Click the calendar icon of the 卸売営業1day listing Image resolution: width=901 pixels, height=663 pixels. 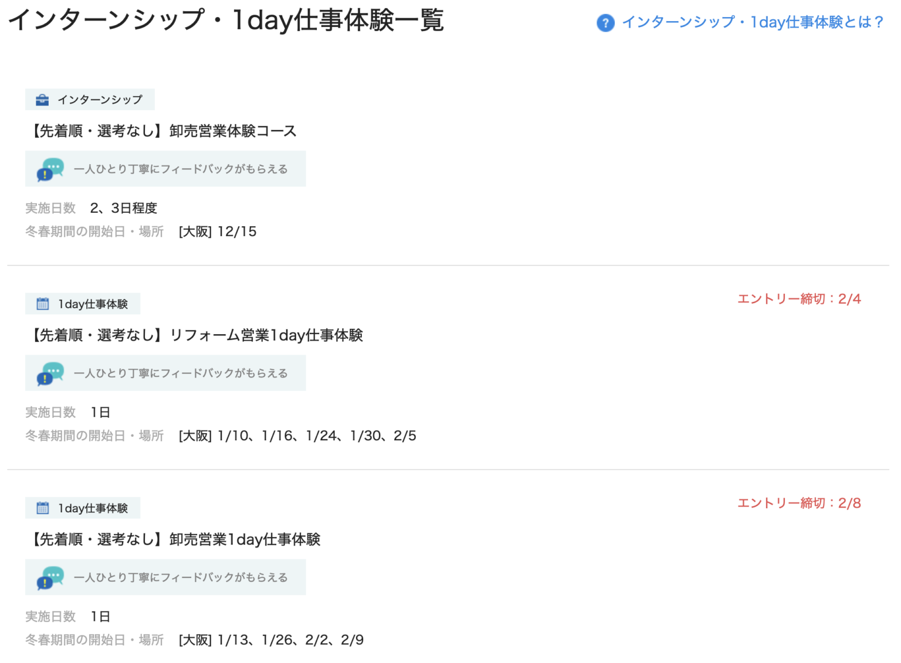(43, 508)
